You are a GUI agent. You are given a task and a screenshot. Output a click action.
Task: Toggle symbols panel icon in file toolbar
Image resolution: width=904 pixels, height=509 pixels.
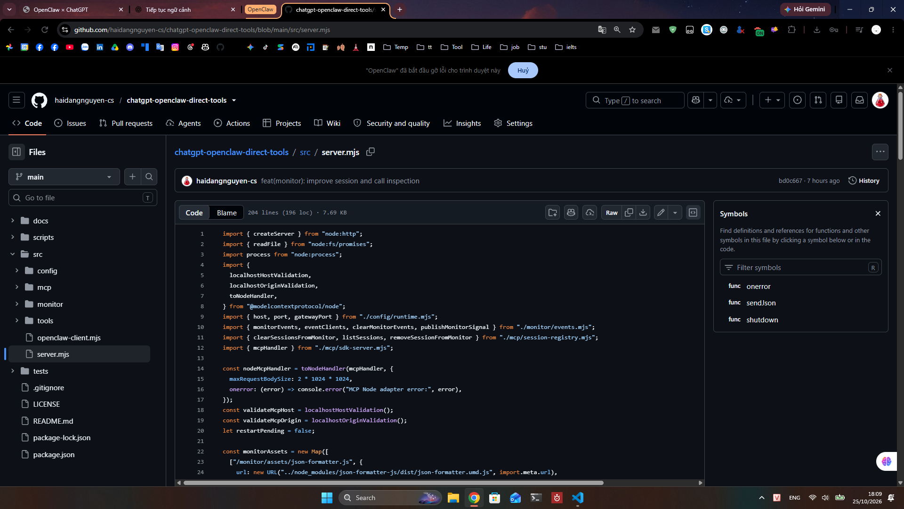(x=693, y=213)
